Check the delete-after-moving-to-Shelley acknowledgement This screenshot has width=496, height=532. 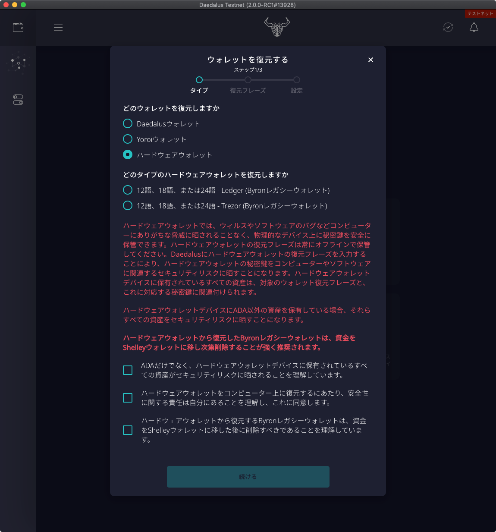(128, 430)
